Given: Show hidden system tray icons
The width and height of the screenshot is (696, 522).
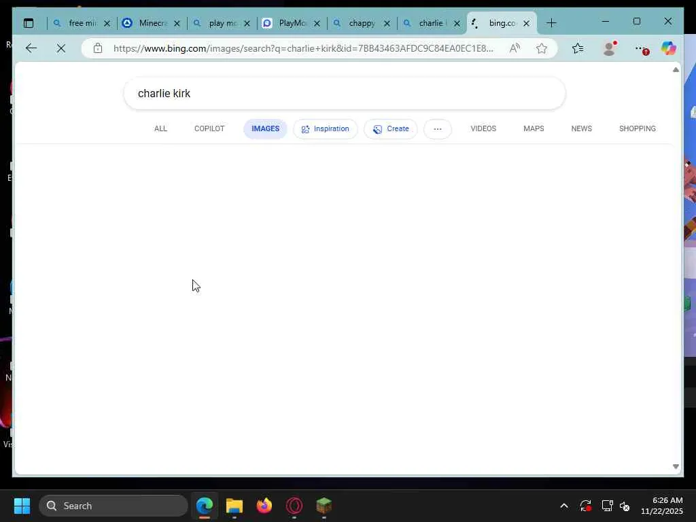Looking at the screenshot, I should pos(564,506).
